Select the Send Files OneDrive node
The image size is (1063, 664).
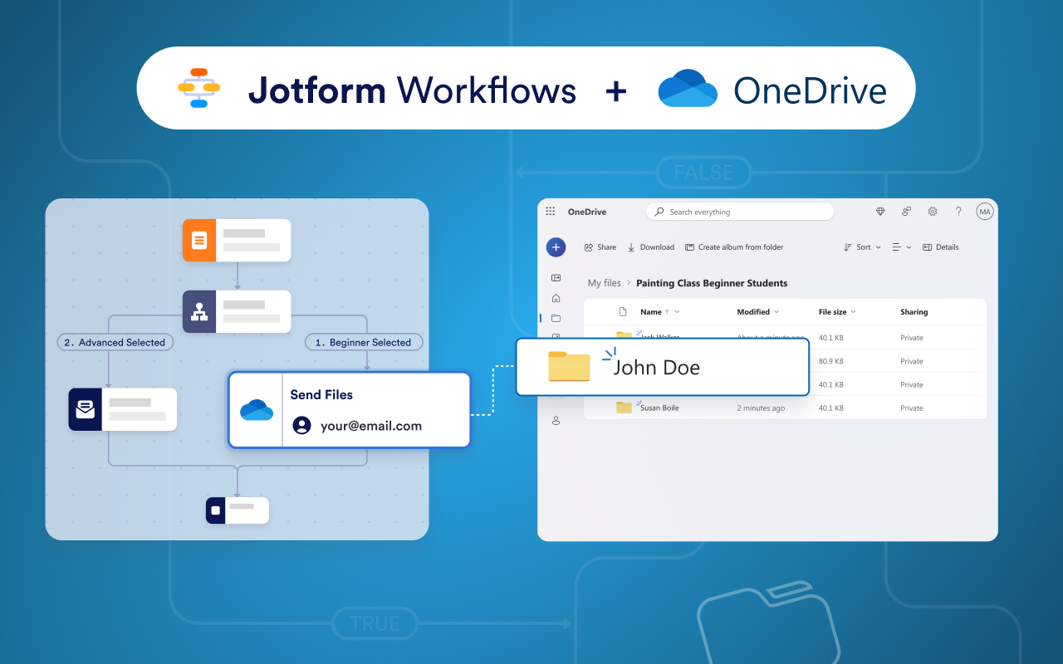[350, 410]
